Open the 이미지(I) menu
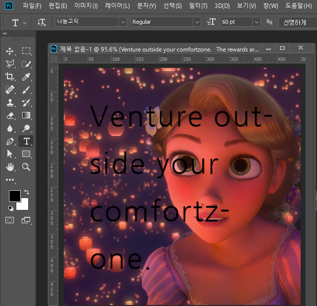 click(86, 5)
